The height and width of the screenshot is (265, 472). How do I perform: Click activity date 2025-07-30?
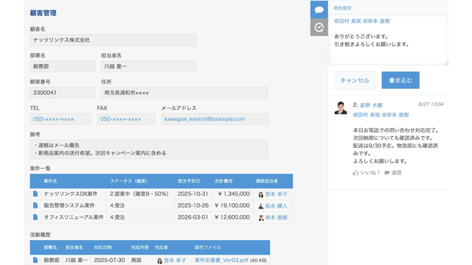(109, 260)
